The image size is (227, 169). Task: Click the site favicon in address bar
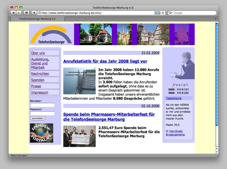coord(39,13)
